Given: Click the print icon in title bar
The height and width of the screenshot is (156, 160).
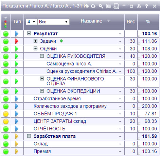Looking at the screenshot, I should (x=139, y=6).
